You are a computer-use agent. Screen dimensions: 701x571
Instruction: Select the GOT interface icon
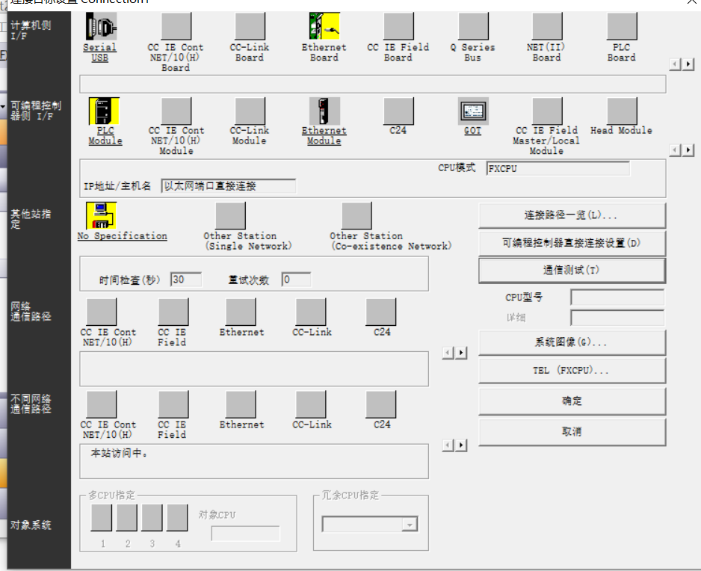tap(472, 111)
